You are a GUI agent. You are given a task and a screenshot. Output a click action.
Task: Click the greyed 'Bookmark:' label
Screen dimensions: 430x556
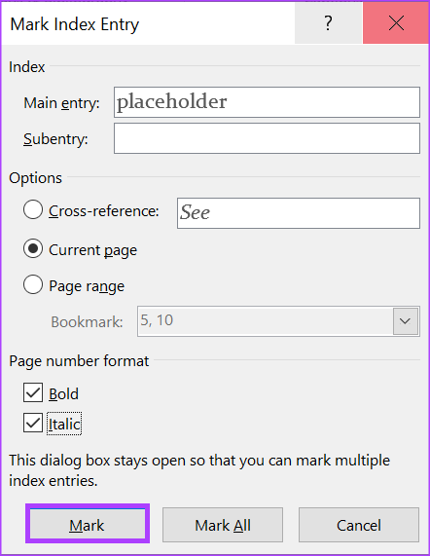pos(87,322)
